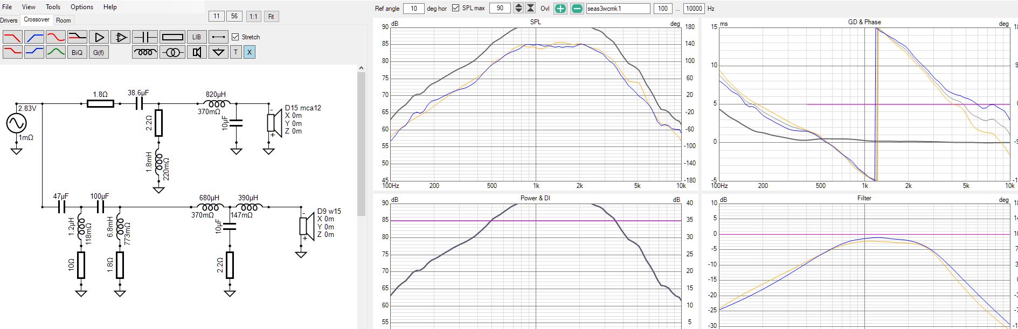Add overlay with green plus button
This screenshot has height=329, width=1018.
click(560, 8)
